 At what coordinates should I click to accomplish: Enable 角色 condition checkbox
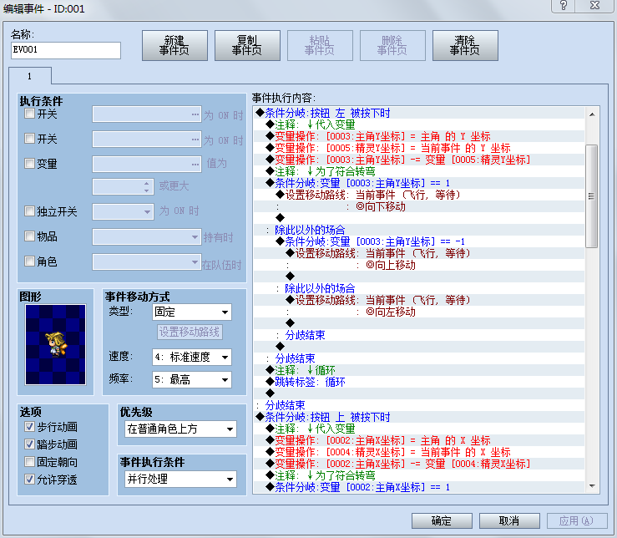coord(29,261)
